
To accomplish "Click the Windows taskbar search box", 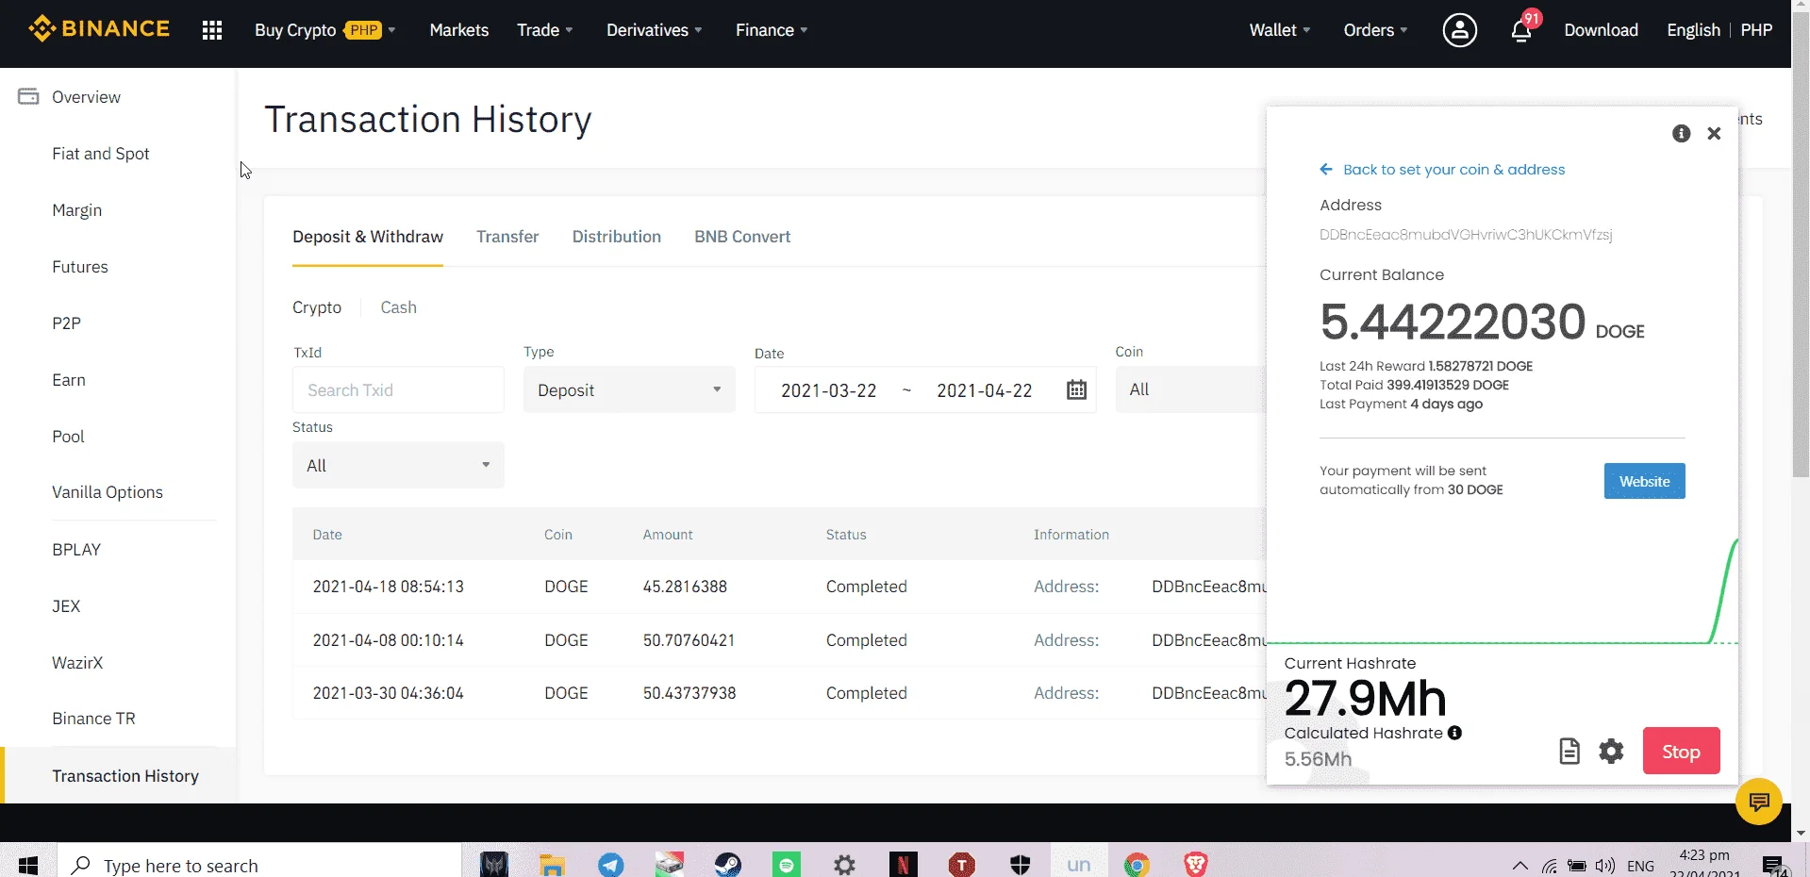I will click(x=259, y=865).
